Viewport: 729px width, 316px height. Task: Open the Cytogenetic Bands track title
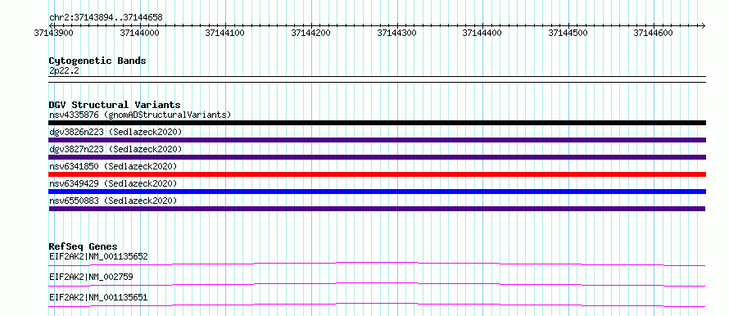(97, 61)
